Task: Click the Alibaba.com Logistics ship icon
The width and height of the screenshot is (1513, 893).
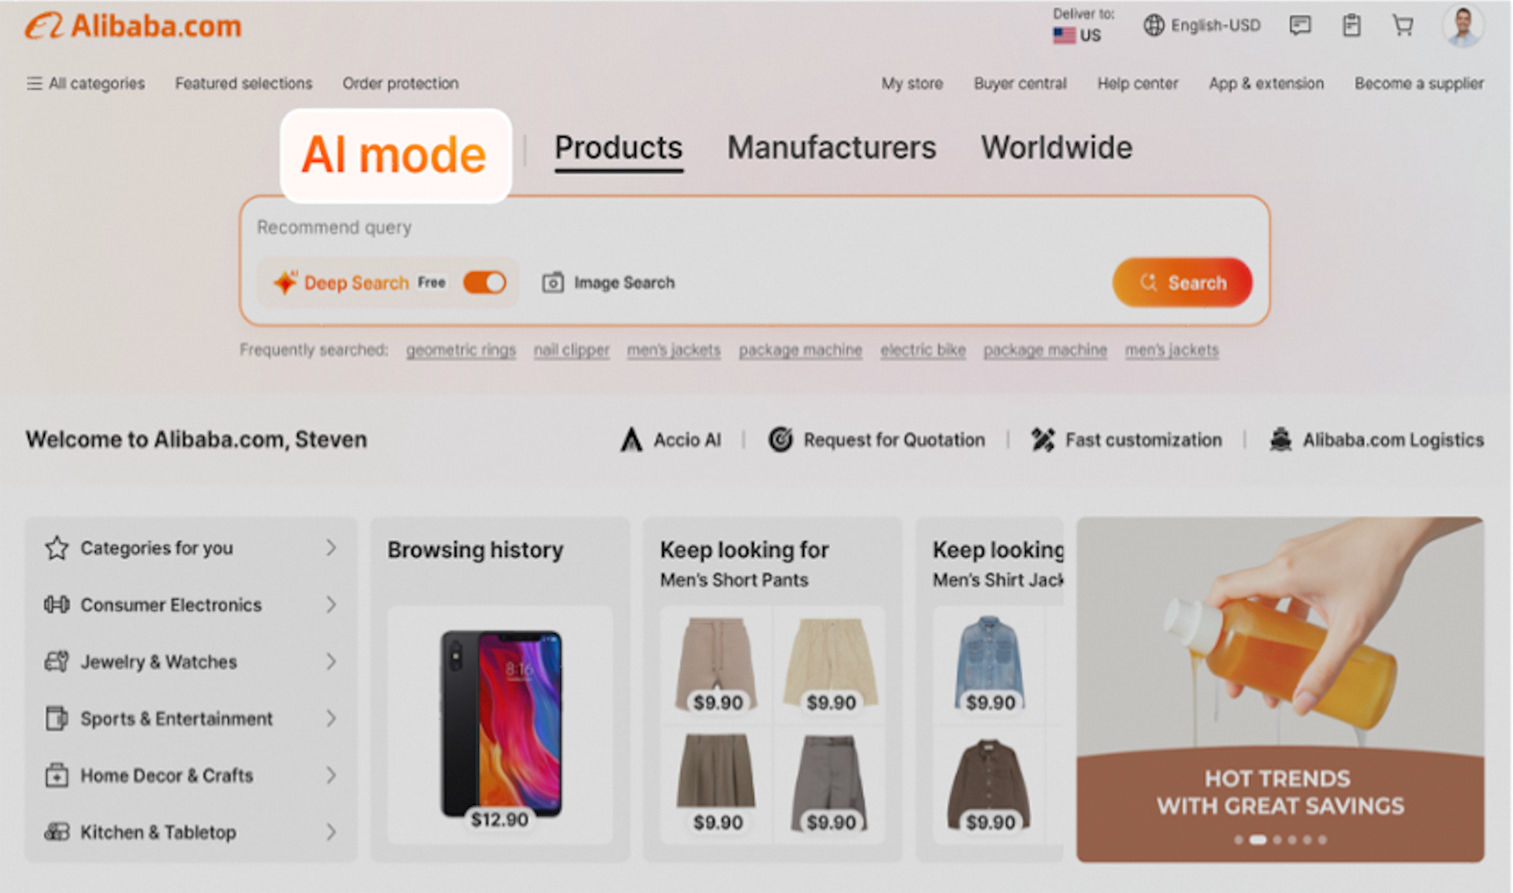Action: point(1281,440)
